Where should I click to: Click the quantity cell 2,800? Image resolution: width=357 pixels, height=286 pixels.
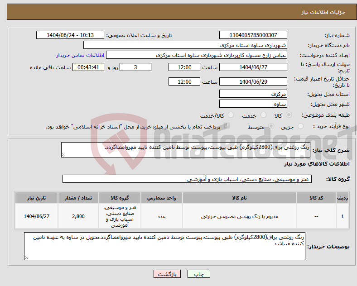click(78, 216)
